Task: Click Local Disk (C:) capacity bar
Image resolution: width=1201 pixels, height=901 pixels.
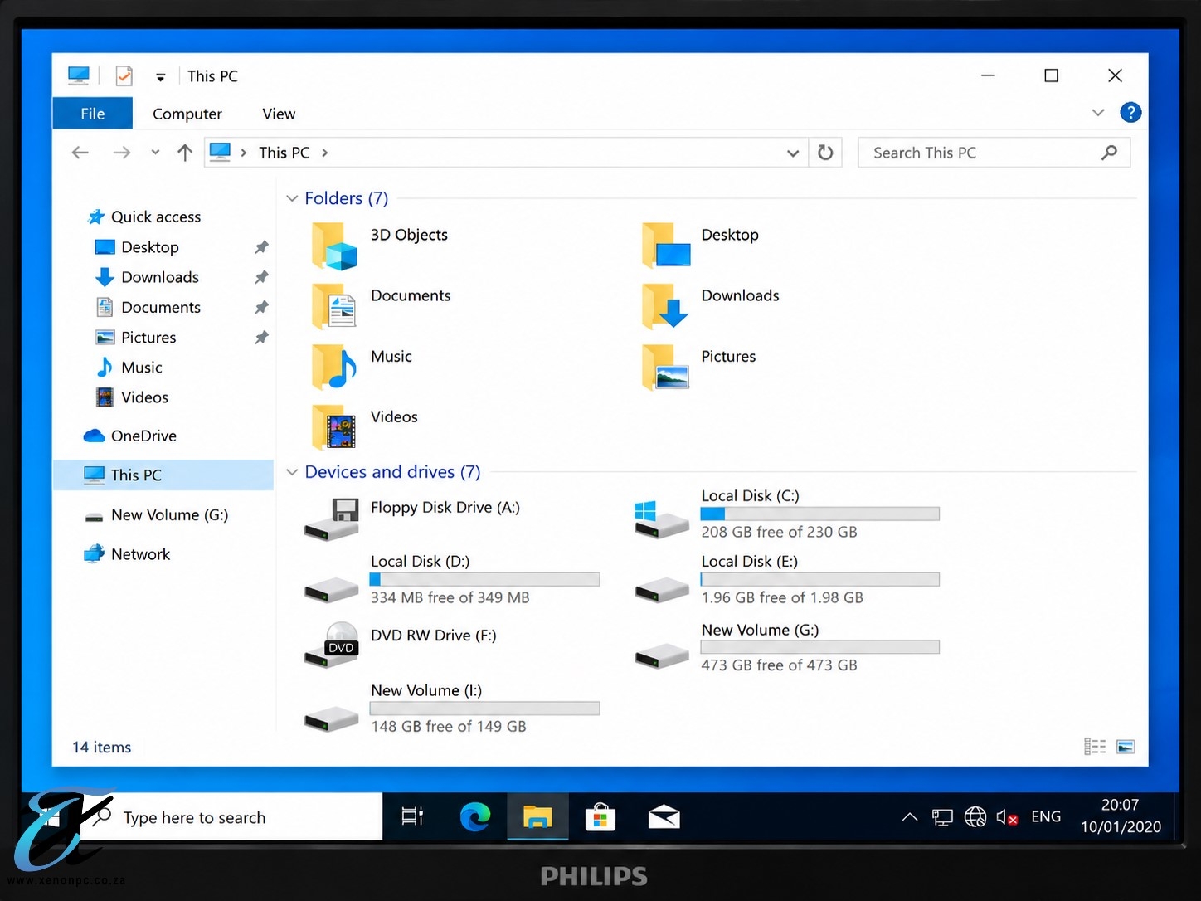Action: point(820,514)
